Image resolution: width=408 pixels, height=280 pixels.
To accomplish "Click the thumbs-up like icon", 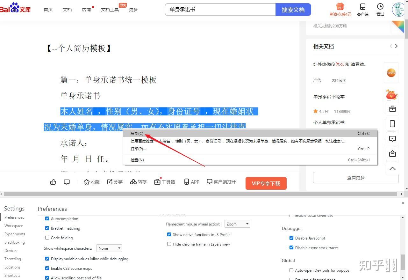I will pos(53,182).
